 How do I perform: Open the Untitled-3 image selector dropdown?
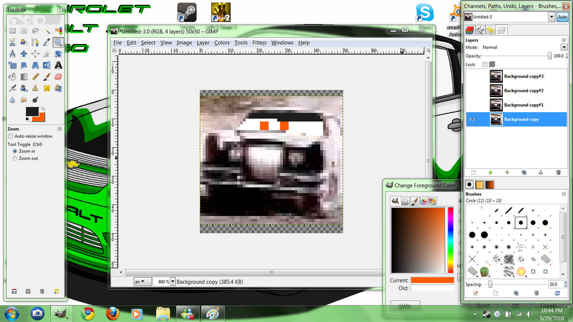tap(551, 17)
